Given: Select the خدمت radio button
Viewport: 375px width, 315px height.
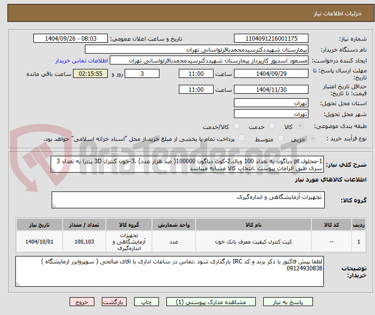Looking at the screenshot, I should click(x=272, y=126).
